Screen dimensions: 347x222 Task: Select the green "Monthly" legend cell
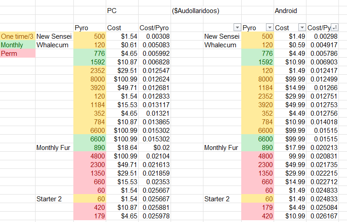[18, 45]
